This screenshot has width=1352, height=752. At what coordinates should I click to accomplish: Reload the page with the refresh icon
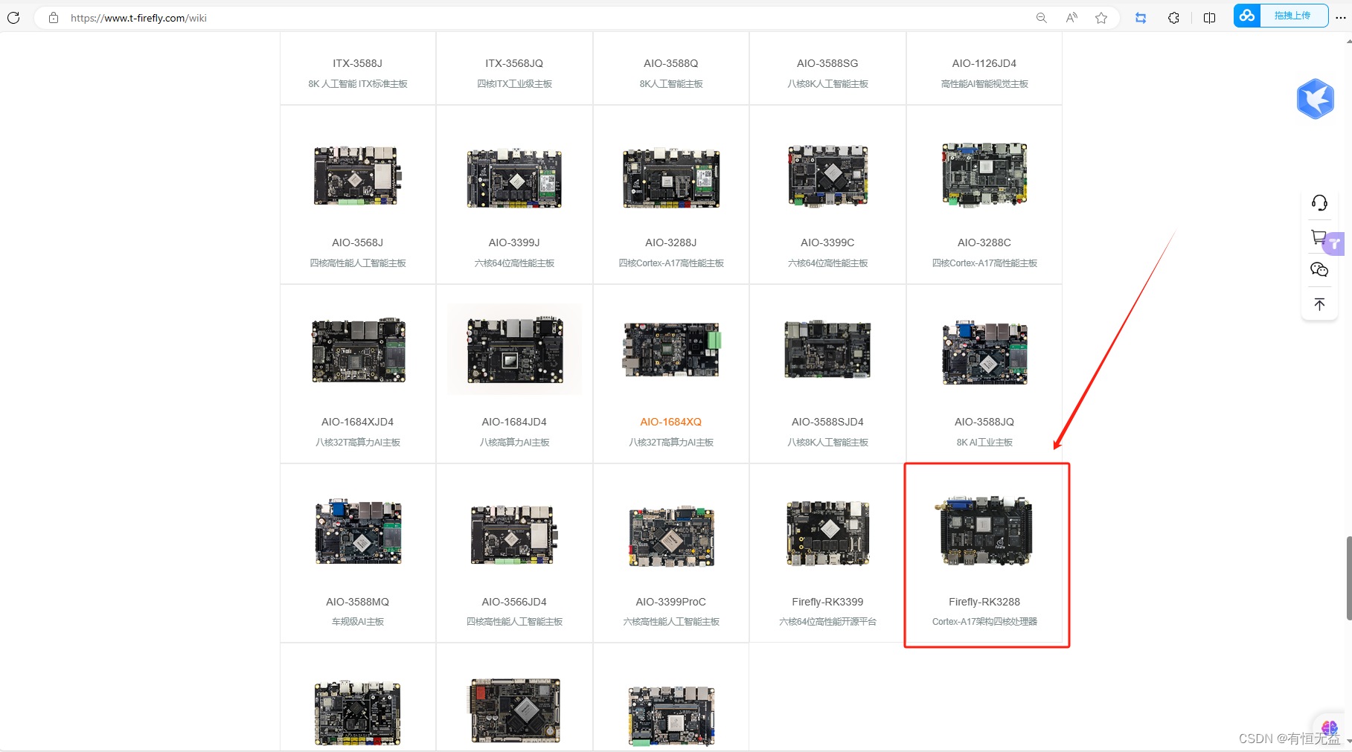(13, 18)
